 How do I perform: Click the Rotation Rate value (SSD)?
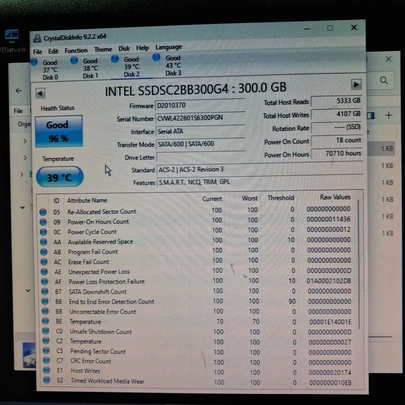tap(337, 127)
